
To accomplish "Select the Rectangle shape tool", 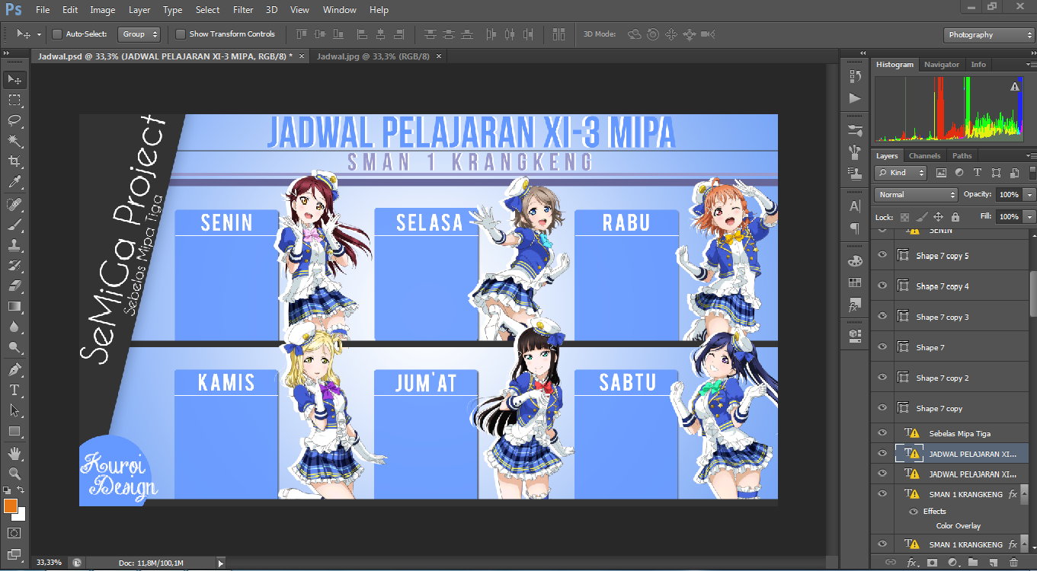I will click(14, 432).
